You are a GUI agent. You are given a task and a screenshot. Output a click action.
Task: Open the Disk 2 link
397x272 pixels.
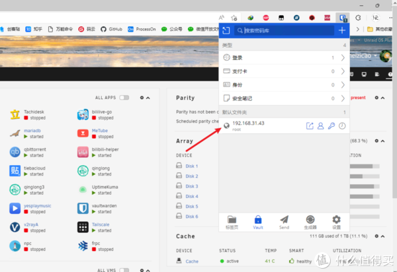pyautogui.click(x=192, y=176)
